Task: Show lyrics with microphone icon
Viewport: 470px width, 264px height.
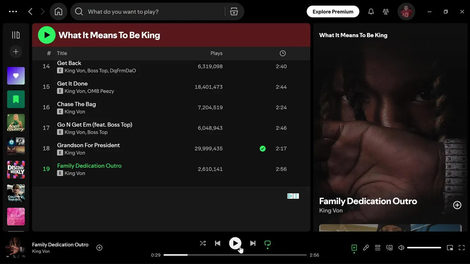Action: point(366,248)
